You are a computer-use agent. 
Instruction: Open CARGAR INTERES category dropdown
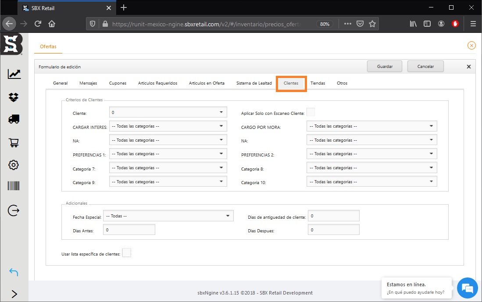(x=168, y=126)
